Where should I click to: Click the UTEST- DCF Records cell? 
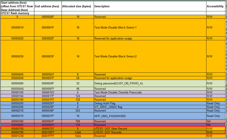(108, 132)
